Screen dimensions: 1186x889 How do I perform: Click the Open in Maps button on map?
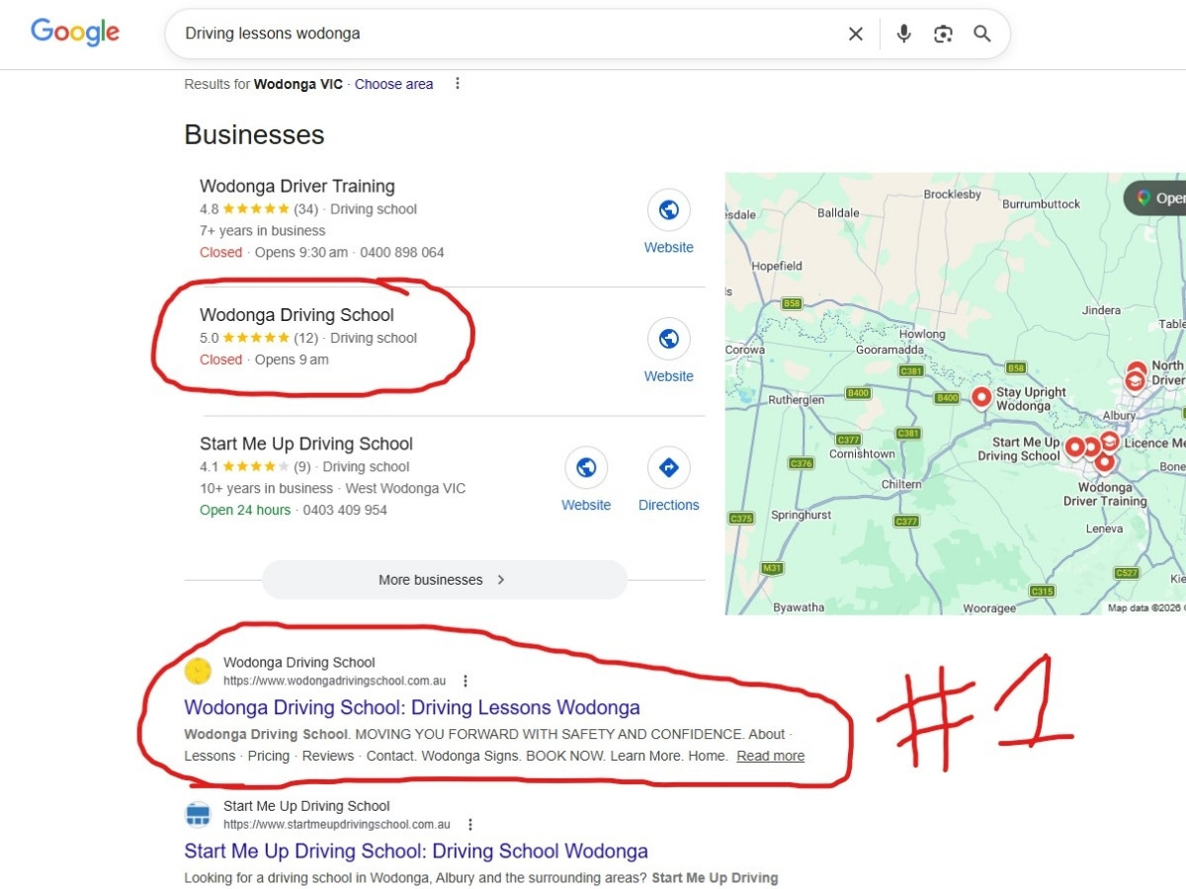(1156, 198)
